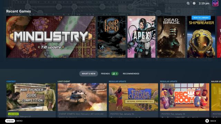221x124 pixels.
Task: Open War Thunder Guide Competition card
Action: point(31,97)
